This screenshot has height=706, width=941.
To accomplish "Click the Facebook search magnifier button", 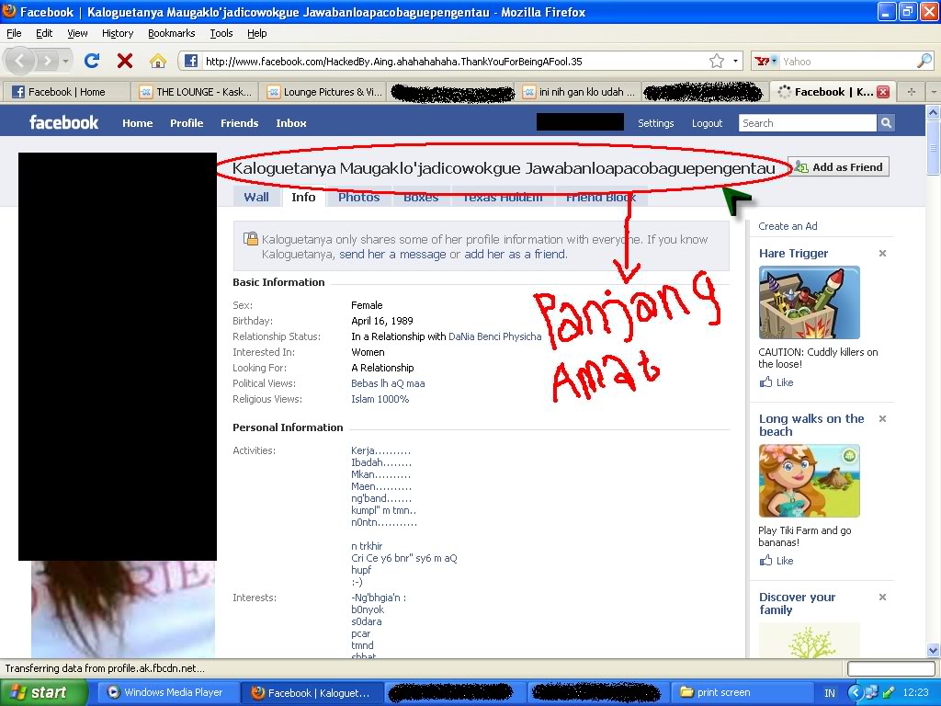I will click(x=886, y=123).
